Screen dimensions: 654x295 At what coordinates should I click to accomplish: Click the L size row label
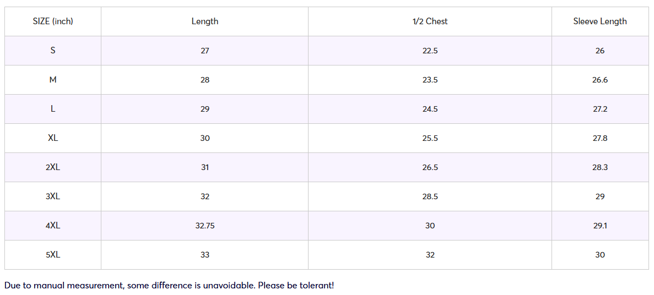(53, 109)
